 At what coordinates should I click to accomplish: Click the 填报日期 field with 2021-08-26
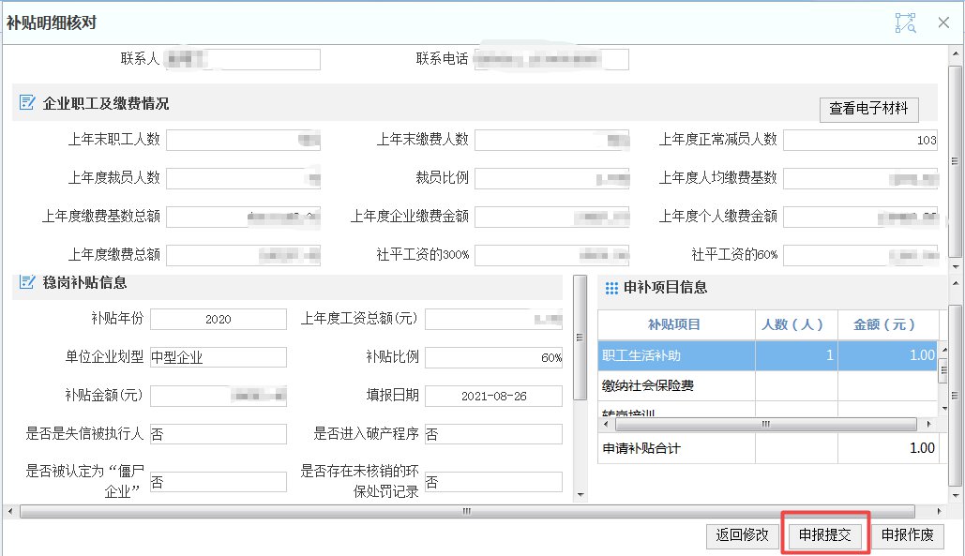(x=493, y=396)
